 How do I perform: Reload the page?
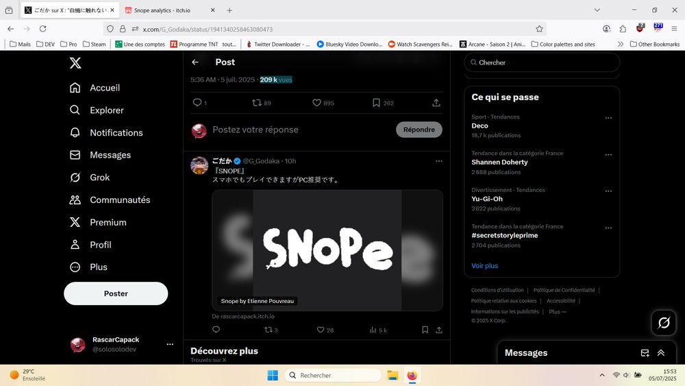pos(42,29)
